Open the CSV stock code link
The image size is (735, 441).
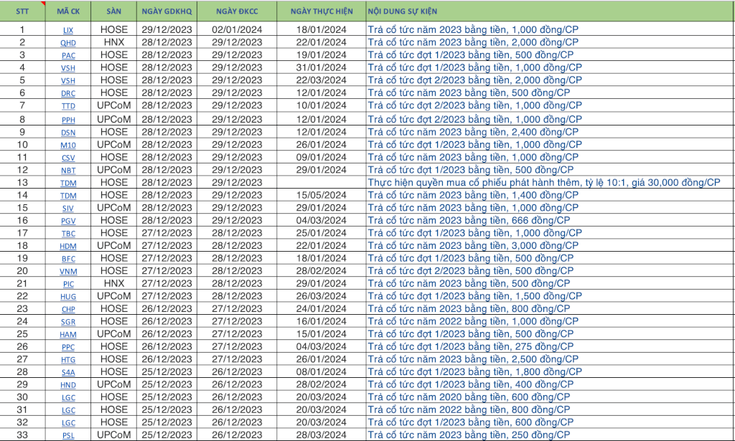[68, 158]
